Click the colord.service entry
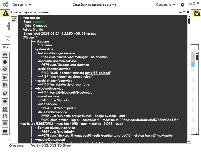This screenshot has width=201, height=152. (48, 96)
